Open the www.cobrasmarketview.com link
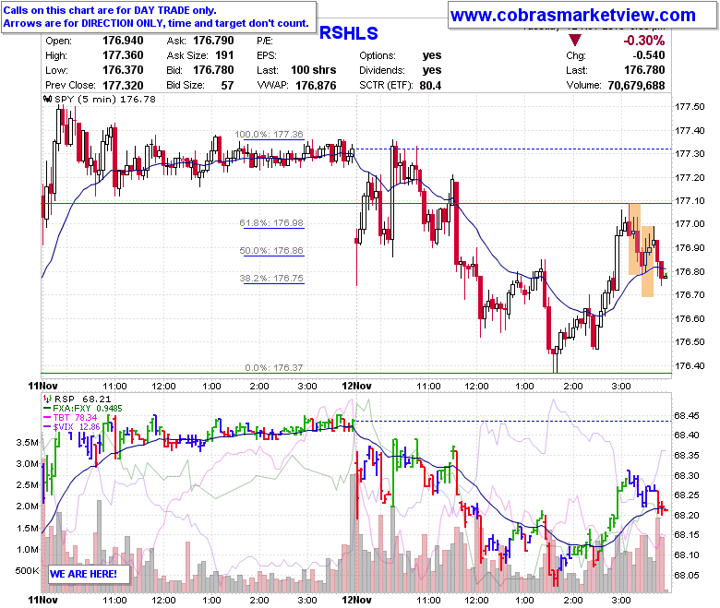720x608 pixels. (x=573, y=15)
